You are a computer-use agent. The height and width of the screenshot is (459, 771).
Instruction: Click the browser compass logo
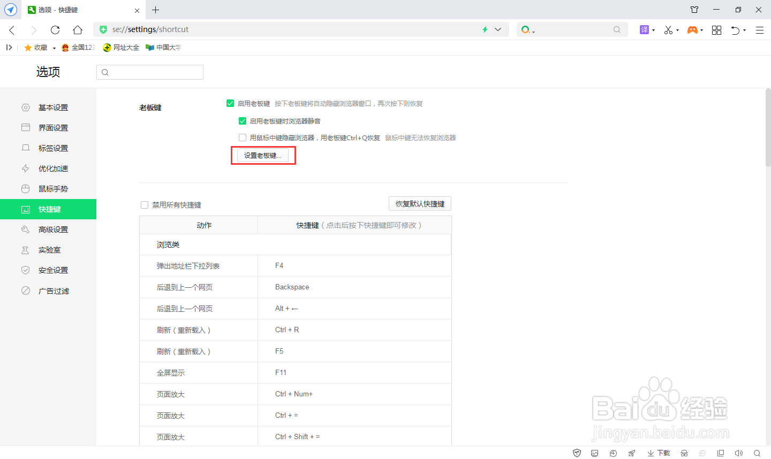11,10
